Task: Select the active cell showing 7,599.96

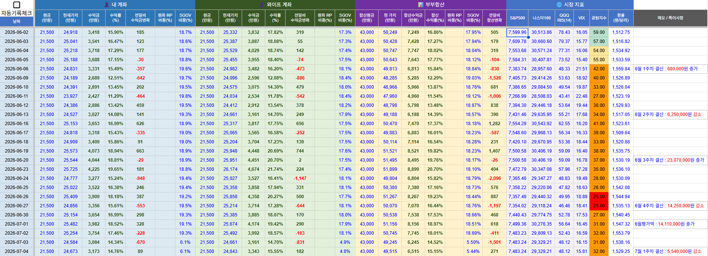Action: (517, 32)
